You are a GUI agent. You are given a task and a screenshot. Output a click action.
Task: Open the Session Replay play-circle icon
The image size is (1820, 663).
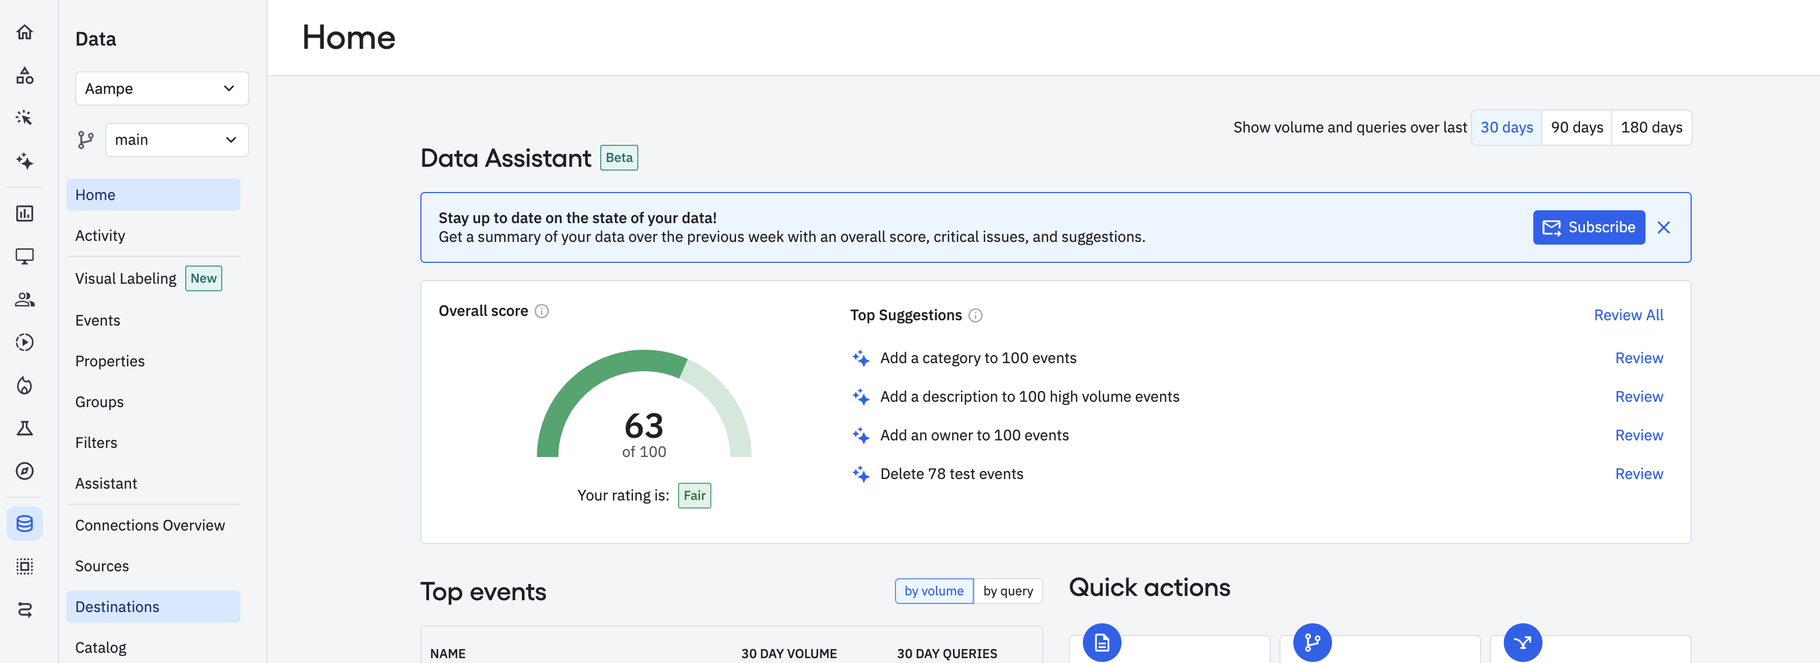(25, 342)
